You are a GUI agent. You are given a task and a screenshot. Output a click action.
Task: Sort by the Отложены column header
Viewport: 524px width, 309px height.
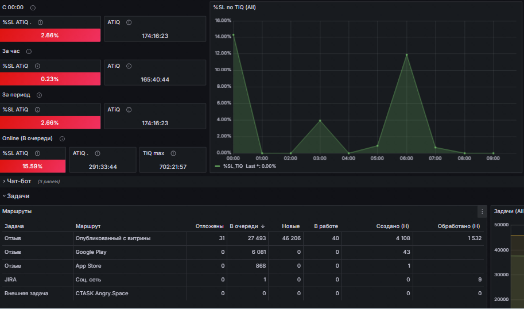coord(209,226)
